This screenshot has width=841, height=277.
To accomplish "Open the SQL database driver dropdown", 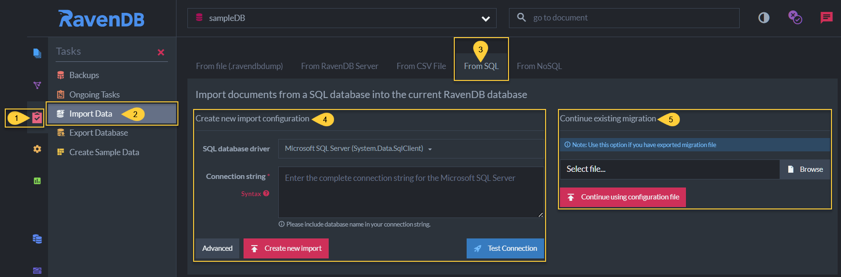I will (x=411, y=148).
